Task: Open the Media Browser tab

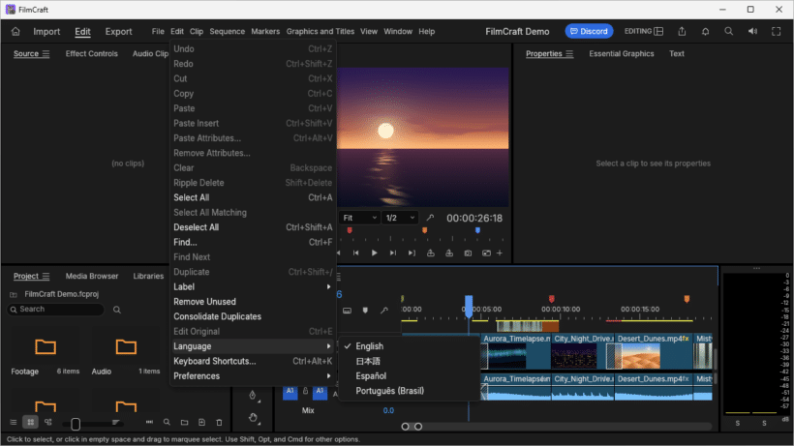Action: pos(92,276)
